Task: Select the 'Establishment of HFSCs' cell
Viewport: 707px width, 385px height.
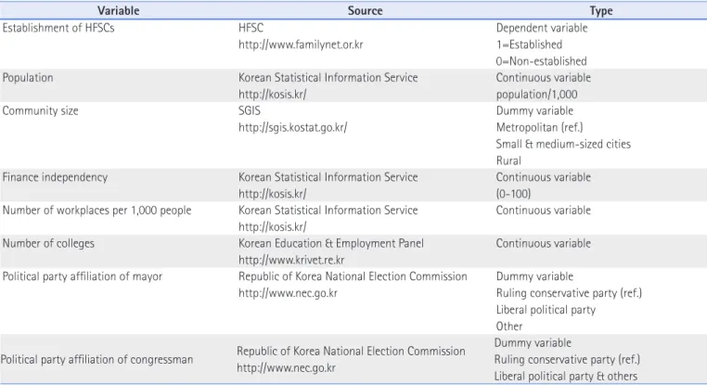Action: [x=58, y=28]
